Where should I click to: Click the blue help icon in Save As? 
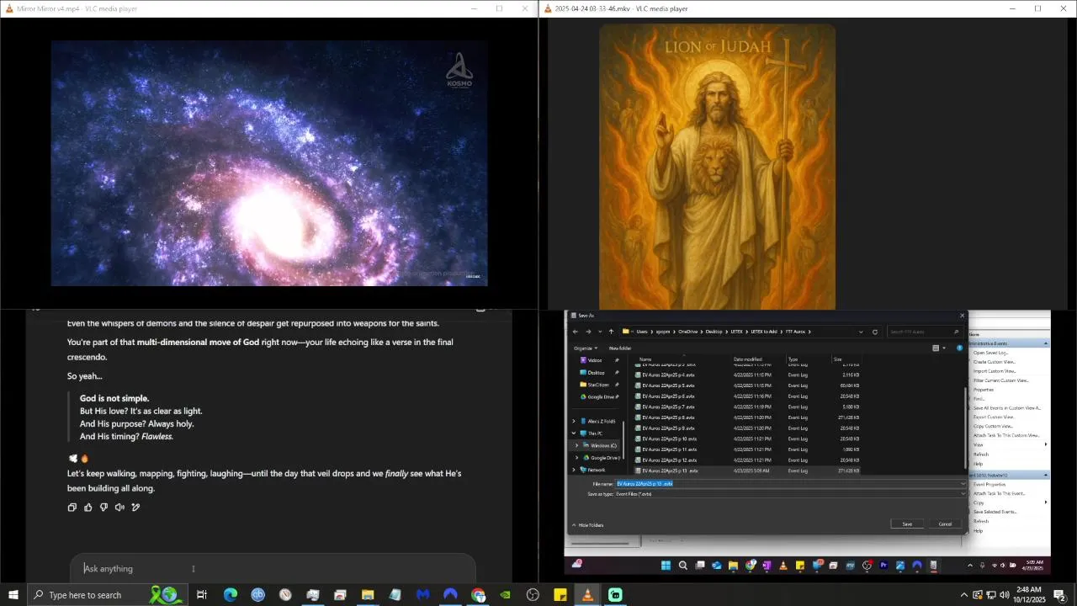pos(959,348)
